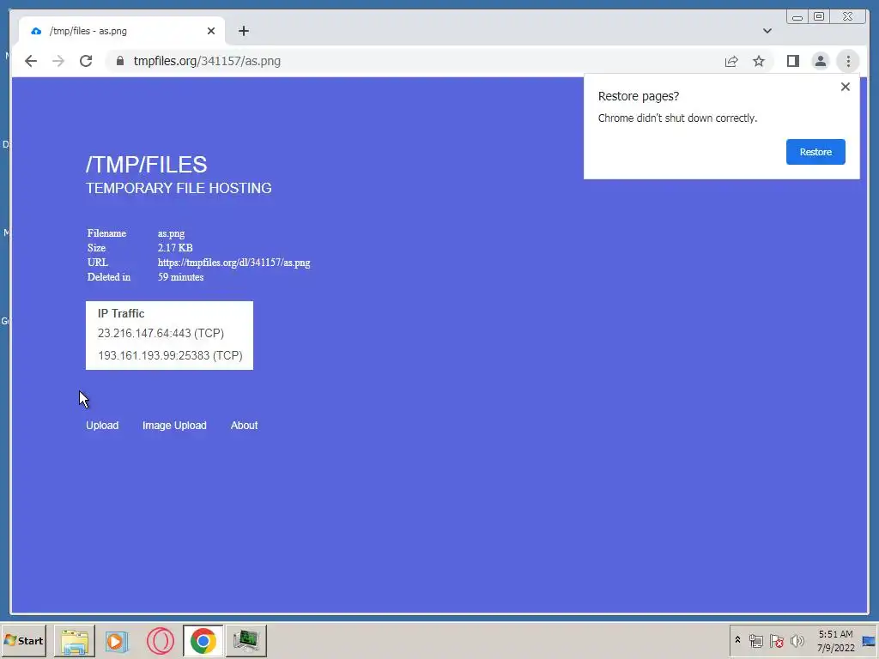Bookmark this tab with star icon
Screen dimensions: 879x659
[x=759, y=61]
